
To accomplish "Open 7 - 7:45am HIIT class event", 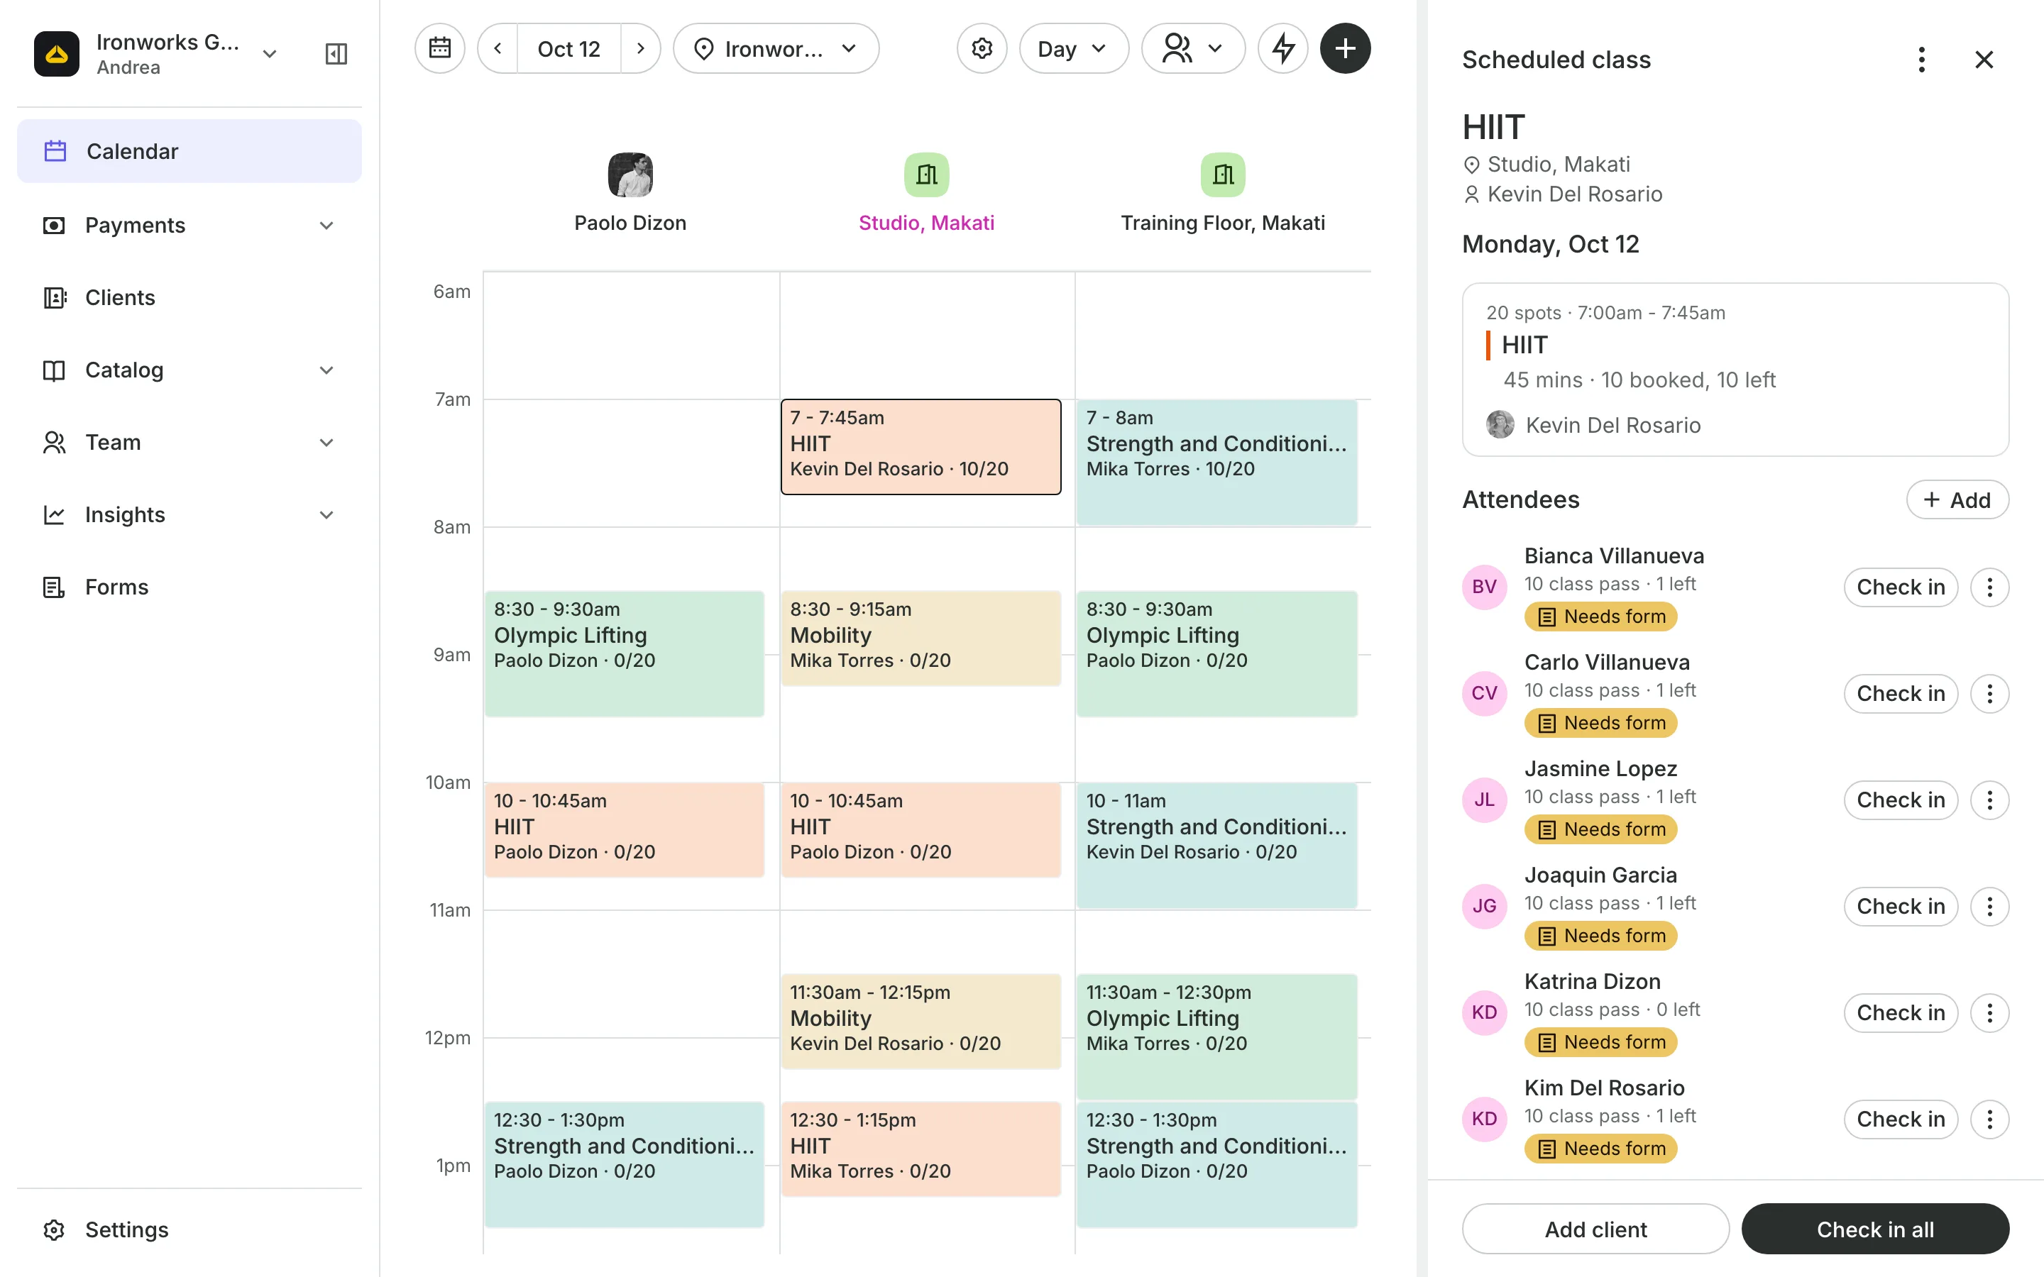I will pyautogui.click(x=921, y=447).
